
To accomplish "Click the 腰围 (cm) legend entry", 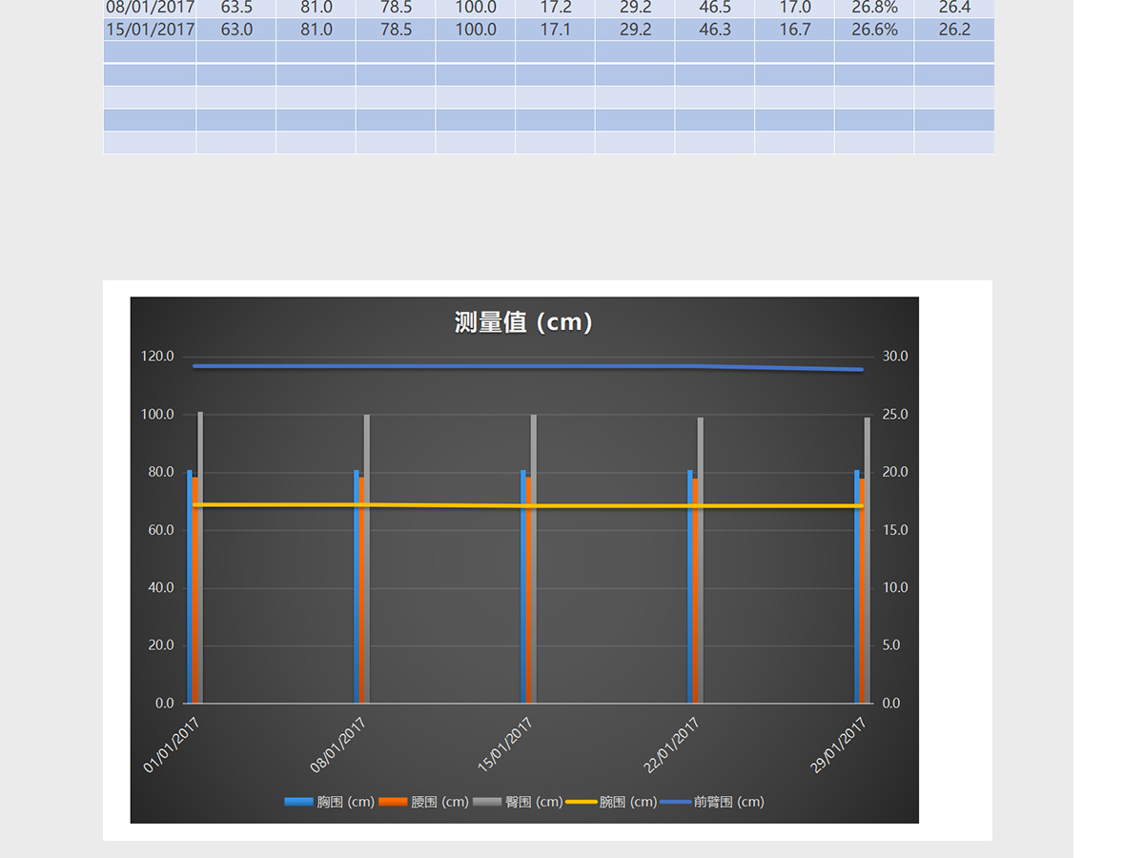I will click(x=423, y=802).
